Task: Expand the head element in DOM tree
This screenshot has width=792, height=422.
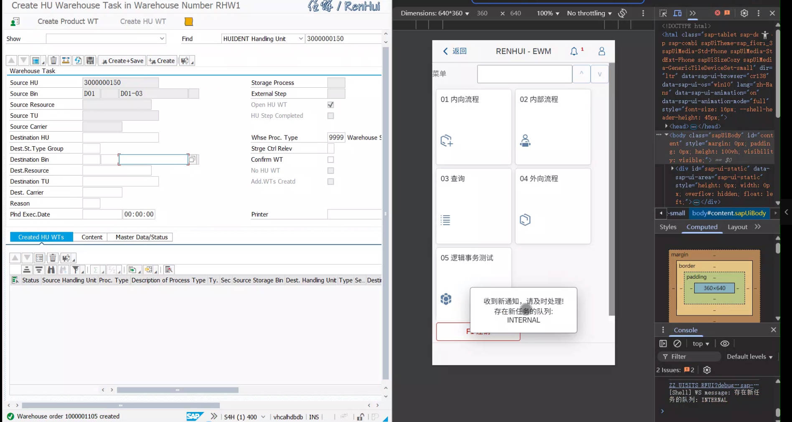Action: (x=666, y=126)
